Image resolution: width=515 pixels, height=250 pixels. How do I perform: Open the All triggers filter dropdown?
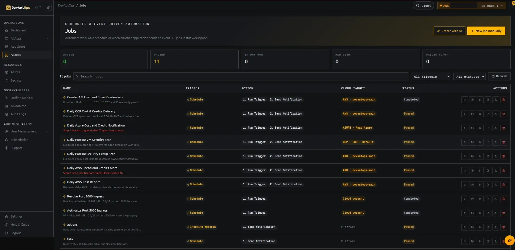pyautogui.click(x=431, y=77)
